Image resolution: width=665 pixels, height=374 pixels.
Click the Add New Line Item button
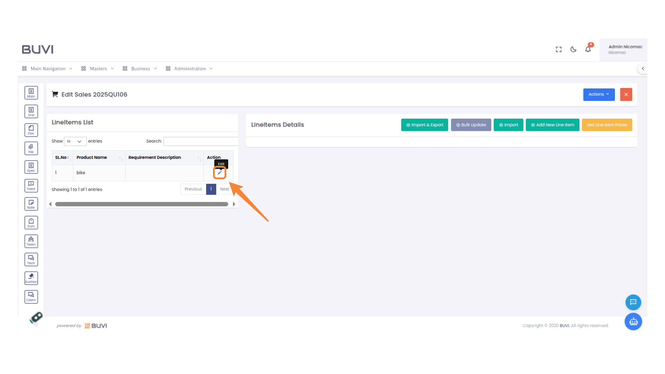click(x=552, y=125)
